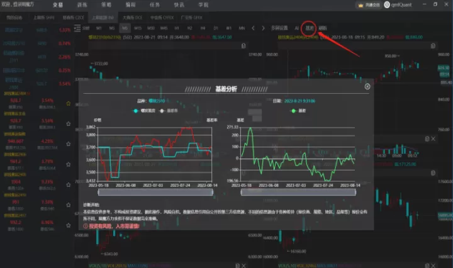Click note icon in bottom-left VOL panel
This screenshot has width=453, height=268.
click(x=237, y=265)
